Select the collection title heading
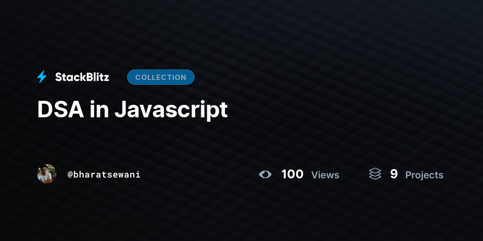The height and width of the screenshot is (241, 483). click(132, 109)
